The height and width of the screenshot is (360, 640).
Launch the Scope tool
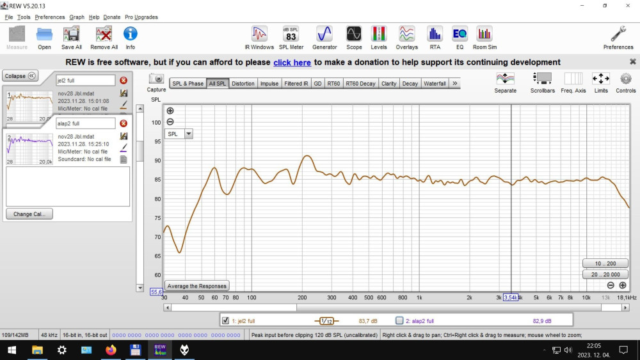pyautogui.click(x=354, y=37)
